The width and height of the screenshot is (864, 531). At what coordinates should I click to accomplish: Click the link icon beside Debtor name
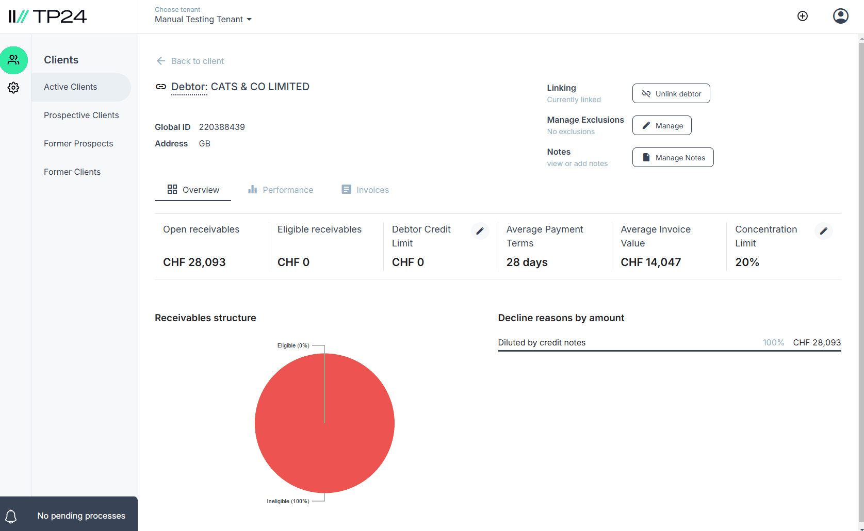tap(161, 87)
